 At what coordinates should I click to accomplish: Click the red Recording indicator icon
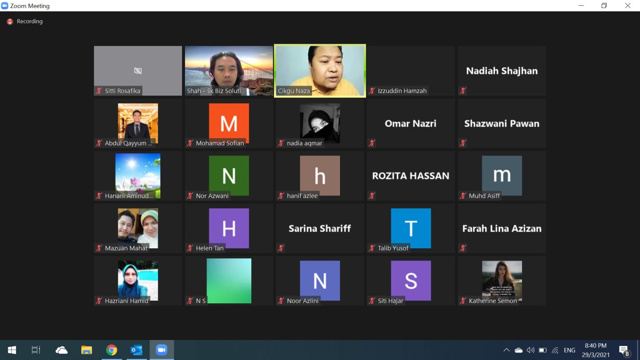click(x=10, y=21)
